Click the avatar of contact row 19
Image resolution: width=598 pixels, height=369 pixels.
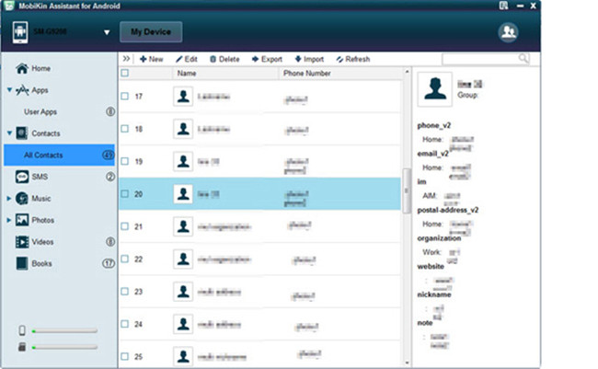(183, 161)
